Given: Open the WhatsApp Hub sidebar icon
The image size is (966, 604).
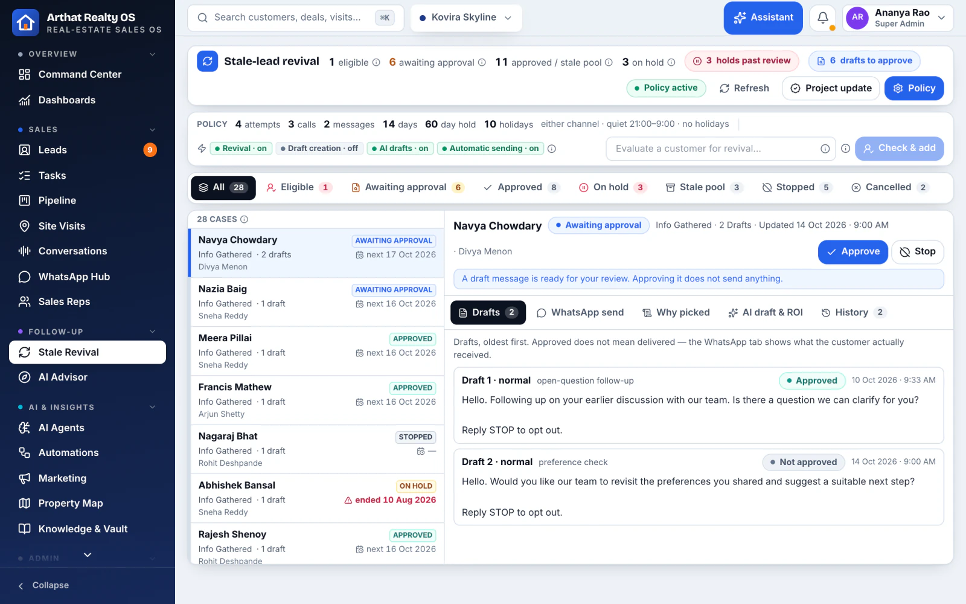Looking at the screenshot, I should [25, 277].
